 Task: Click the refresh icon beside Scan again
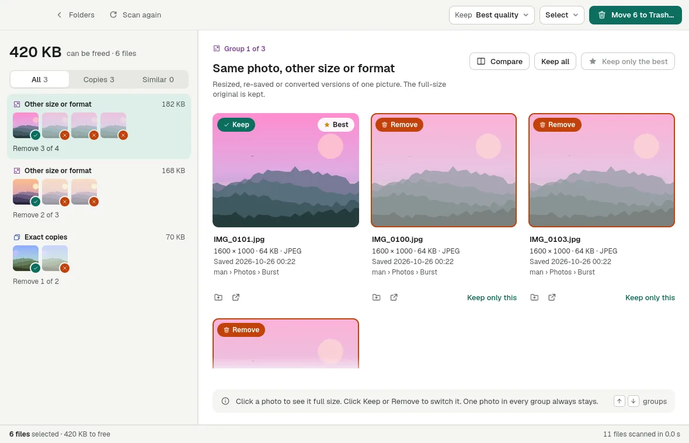[x=113, y=15]
